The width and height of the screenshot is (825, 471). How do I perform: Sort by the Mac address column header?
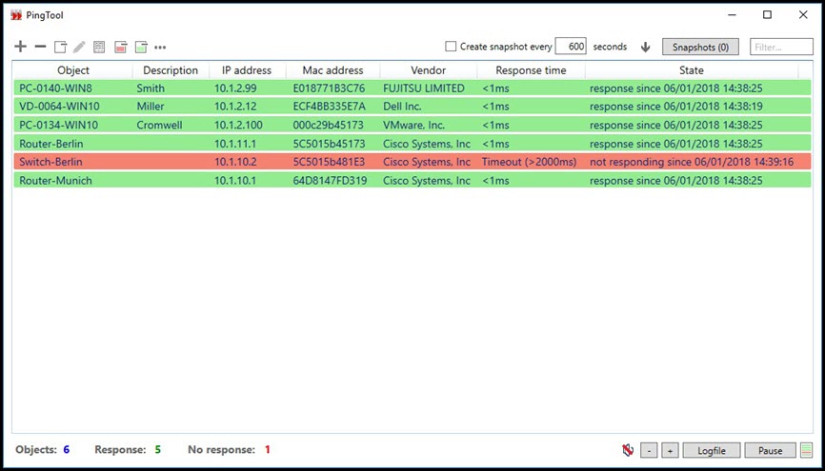click(x=332, y=69)
